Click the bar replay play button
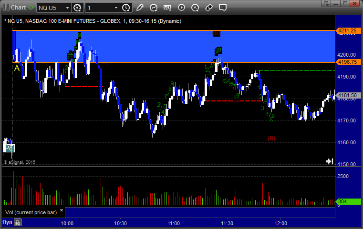Image resolution: width=363 pixels, height=229 pixels. point(181,8)
